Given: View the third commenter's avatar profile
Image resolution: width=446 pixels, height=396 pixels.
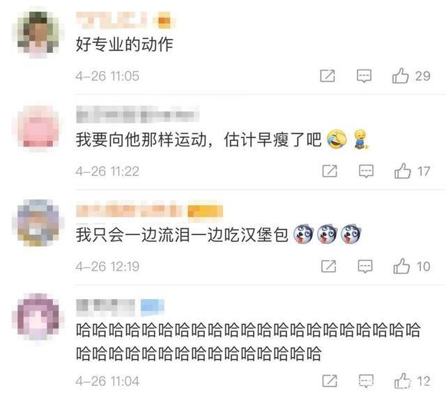Looking at the screenshot, I should [x=38, y=223].
